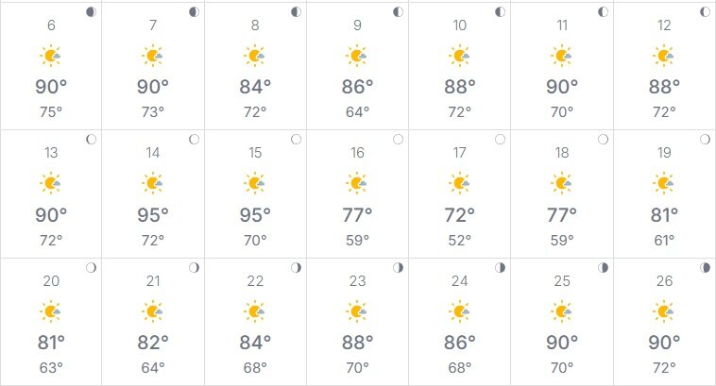Image resolution: width=716 pixels, height=386 pixels.
Task: Click the 77° high on day 16
Action: point(357,214)
